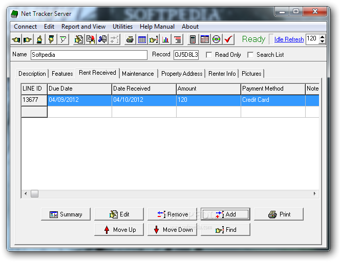This screenshot has height=262, width=341.
Task: Click the CD disc toolbar icon
Action: click(x=217, y=39)
